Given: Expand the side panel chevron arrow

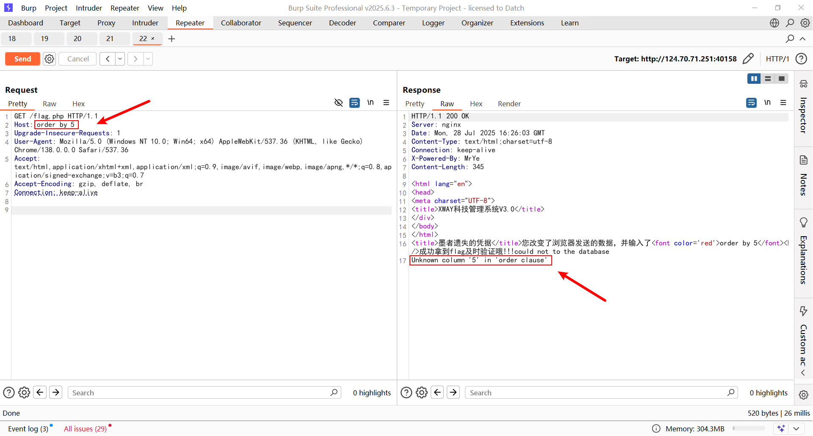Looking at the screenshot, I should click(x=803, y=373).
